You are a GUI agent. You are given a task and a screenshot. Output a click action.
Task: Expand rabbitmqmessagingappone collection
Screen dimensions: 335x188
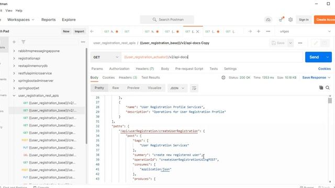click(14, 51)
